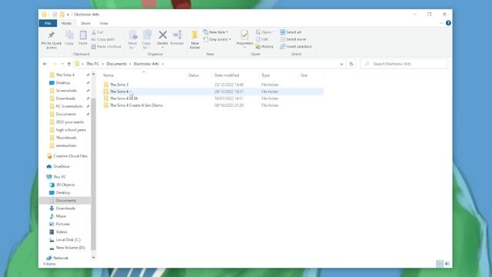
Task: Click Select all in the ribbon
Action: (x=291, y=32)
